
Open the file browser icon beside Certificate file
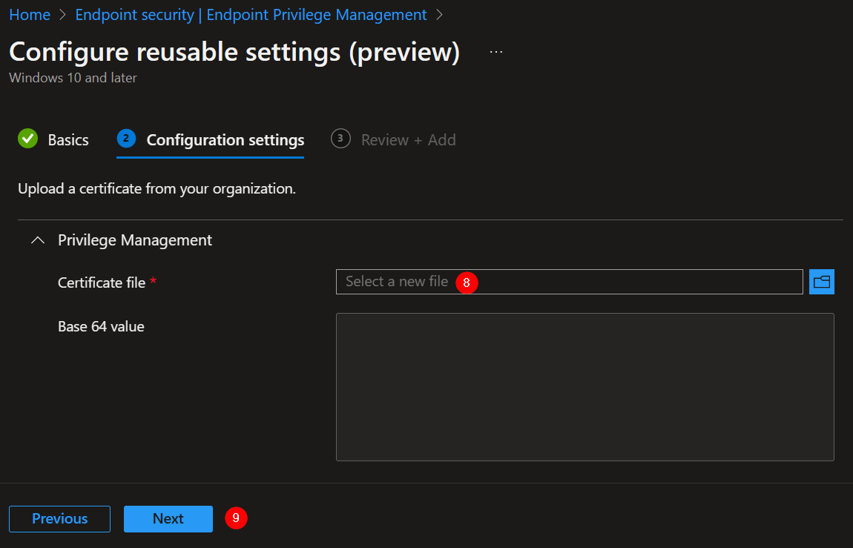tap(822, 282)
